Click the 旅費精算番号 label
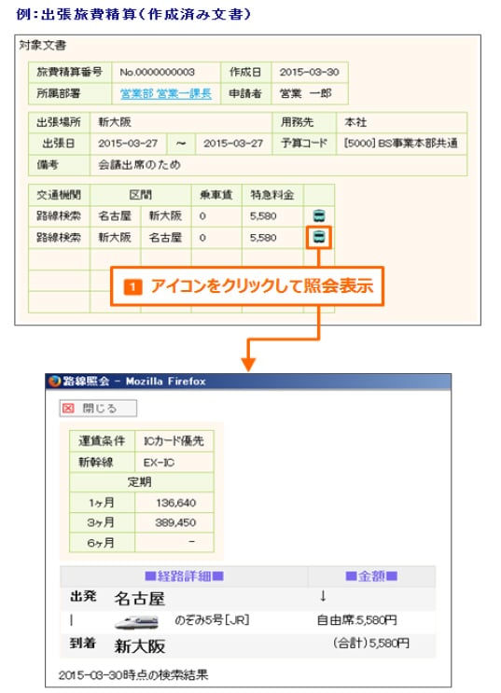The width and height of the screenshot is (501, 693). click(69, 73)
